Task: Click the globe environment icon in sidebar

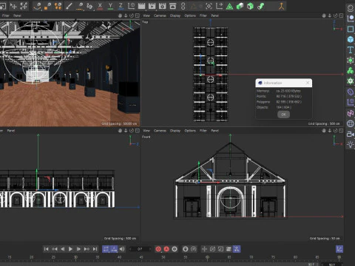Action: [351, 123]
